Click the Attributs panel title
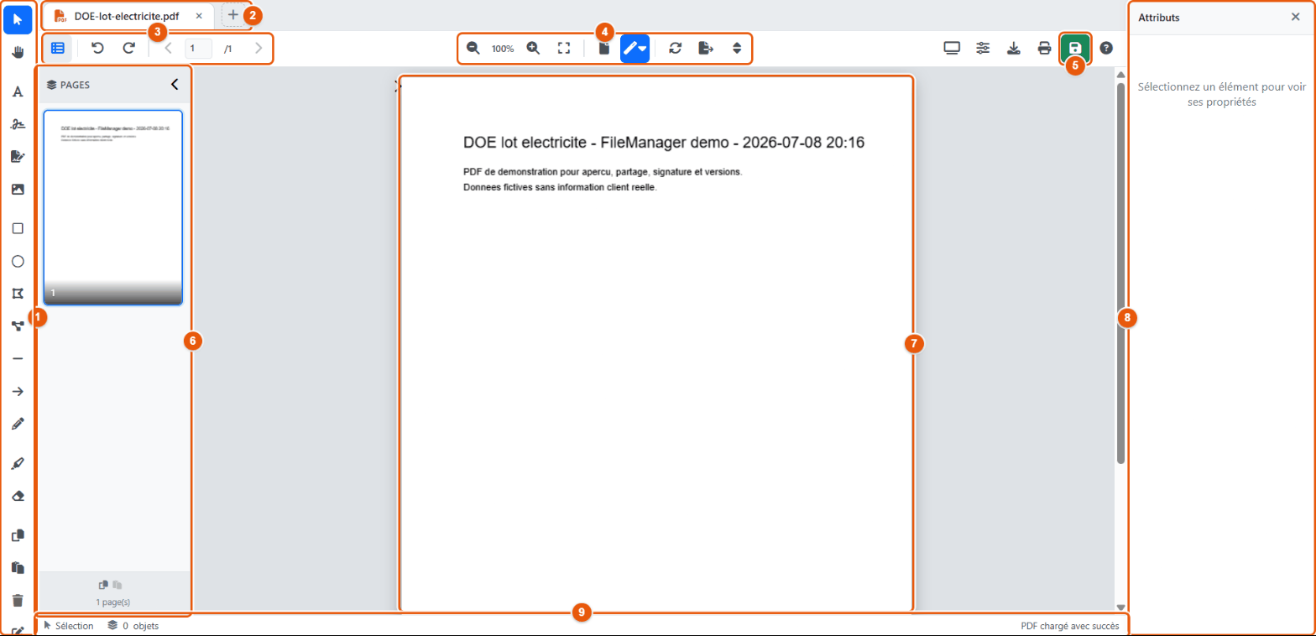Viewport: 1316px width, 636px height. [1158, 18]
